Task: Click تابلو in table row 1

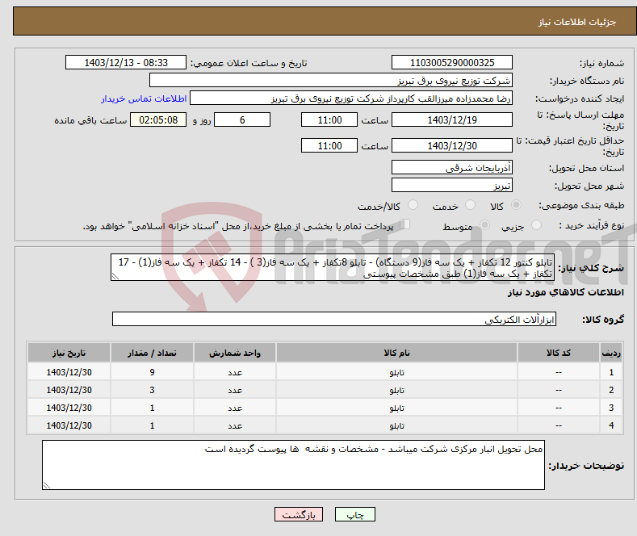Action: (x=396, y=372)
